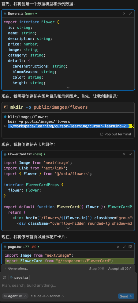Expand the flowers.ts code block chevron

pos(68,87)
